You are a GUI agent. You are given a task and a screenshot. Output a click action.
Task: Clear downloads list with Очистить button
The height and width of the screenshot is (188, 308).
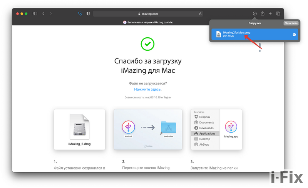(x=291, y=23)
